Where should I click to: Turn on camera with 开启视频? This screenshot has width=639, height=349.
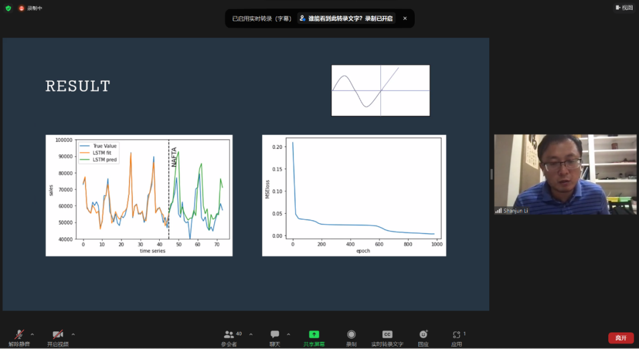57,335
